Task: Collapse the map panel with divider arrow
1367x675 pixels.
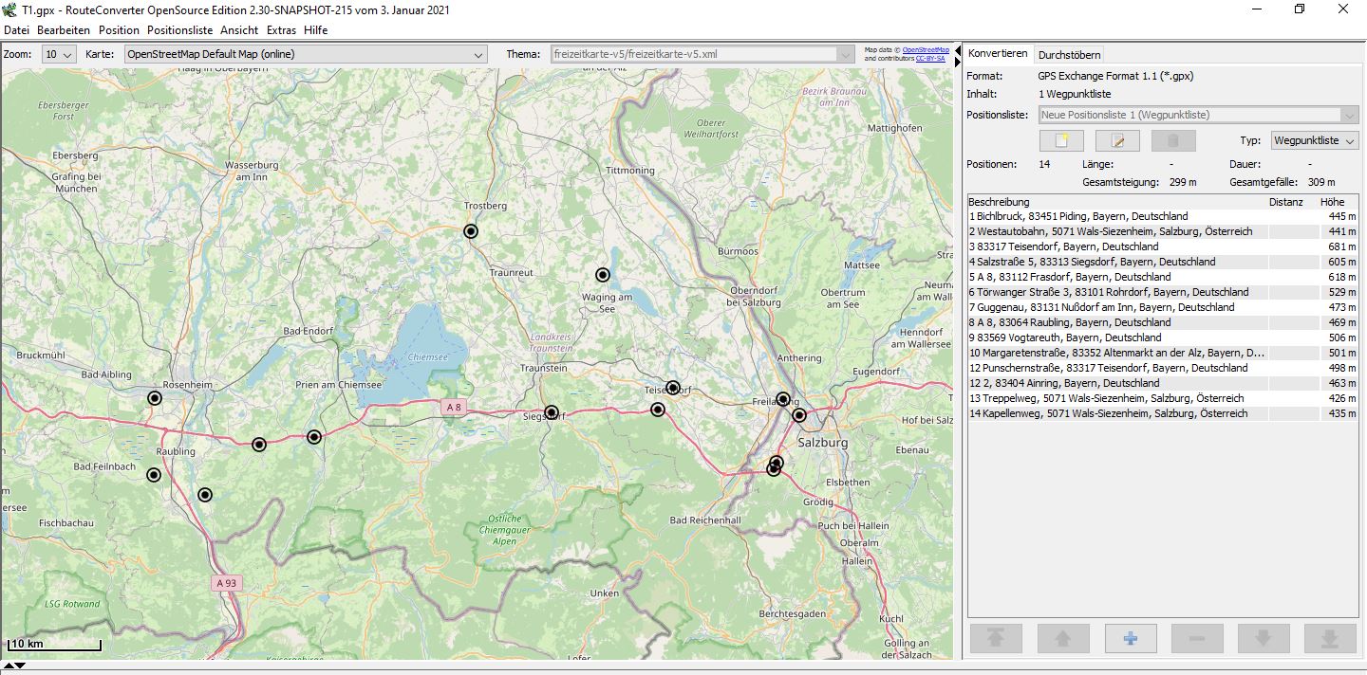Action: (x=957, y=49)
